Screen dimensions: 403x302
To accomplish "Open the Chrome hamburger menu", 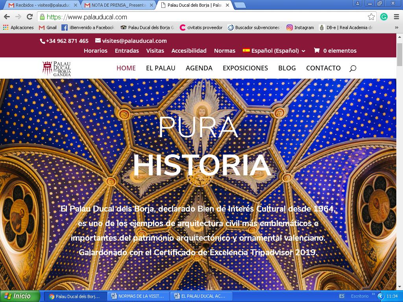I will (x=396, y=17).
